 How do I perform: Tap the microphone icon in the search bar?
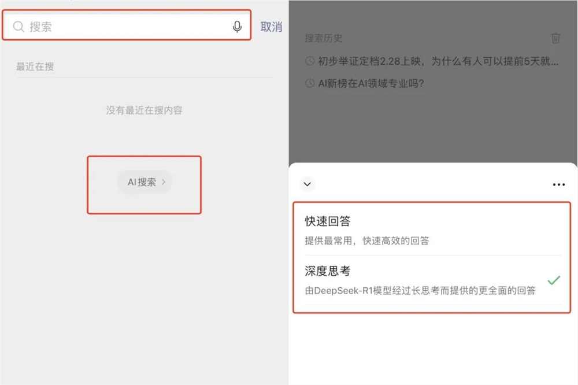click(x=237, y=25)
